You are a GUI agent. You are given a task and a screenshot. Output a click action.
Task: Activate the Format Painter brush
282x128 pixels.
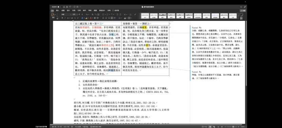(x=57, y=19)
